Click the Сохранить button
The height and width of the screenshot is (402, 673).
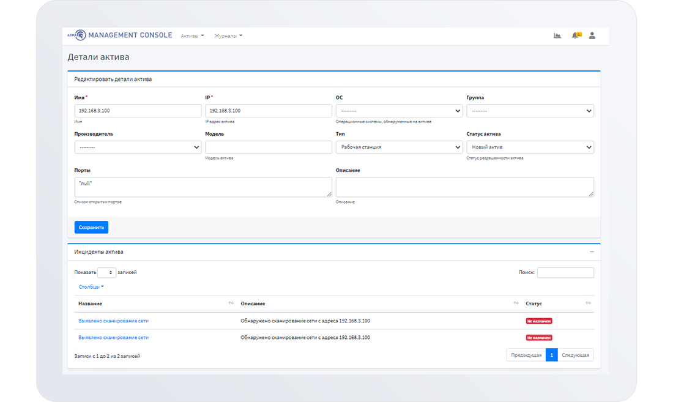click(91, 228)
